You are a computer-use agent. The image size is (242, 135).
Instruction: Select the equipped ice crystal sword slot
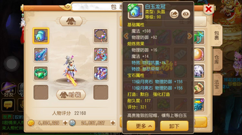point(41,55)
